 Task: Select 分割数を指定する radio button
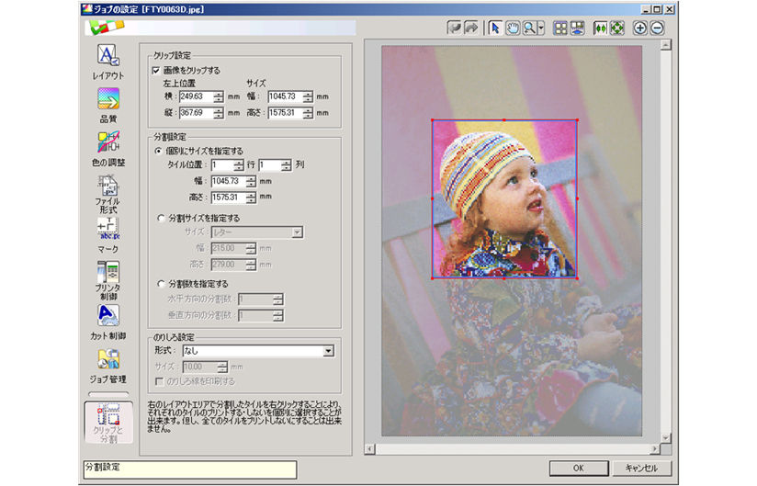click(x=160, y=284)
